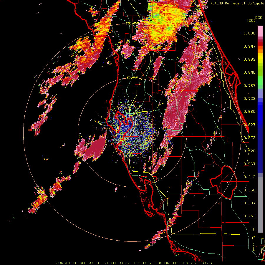Select the 0.253 scale value
Viewport: 265px width, 265px height.
(x=249, y=216)
